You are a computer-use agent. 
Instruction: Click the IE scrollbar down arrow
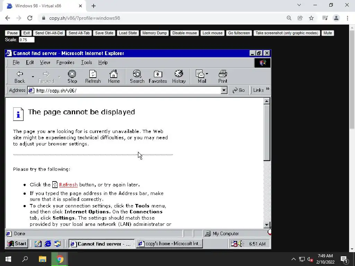(267, 225)
